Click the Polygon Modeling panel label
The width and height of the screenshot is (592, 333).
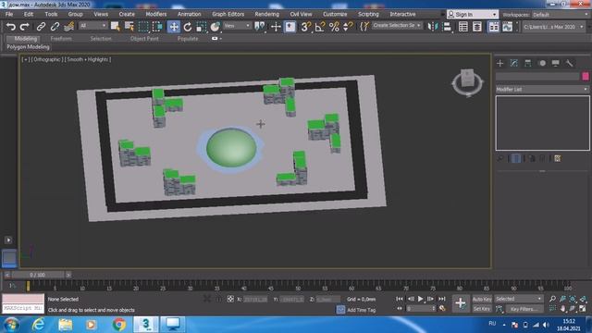pos(28,47)
